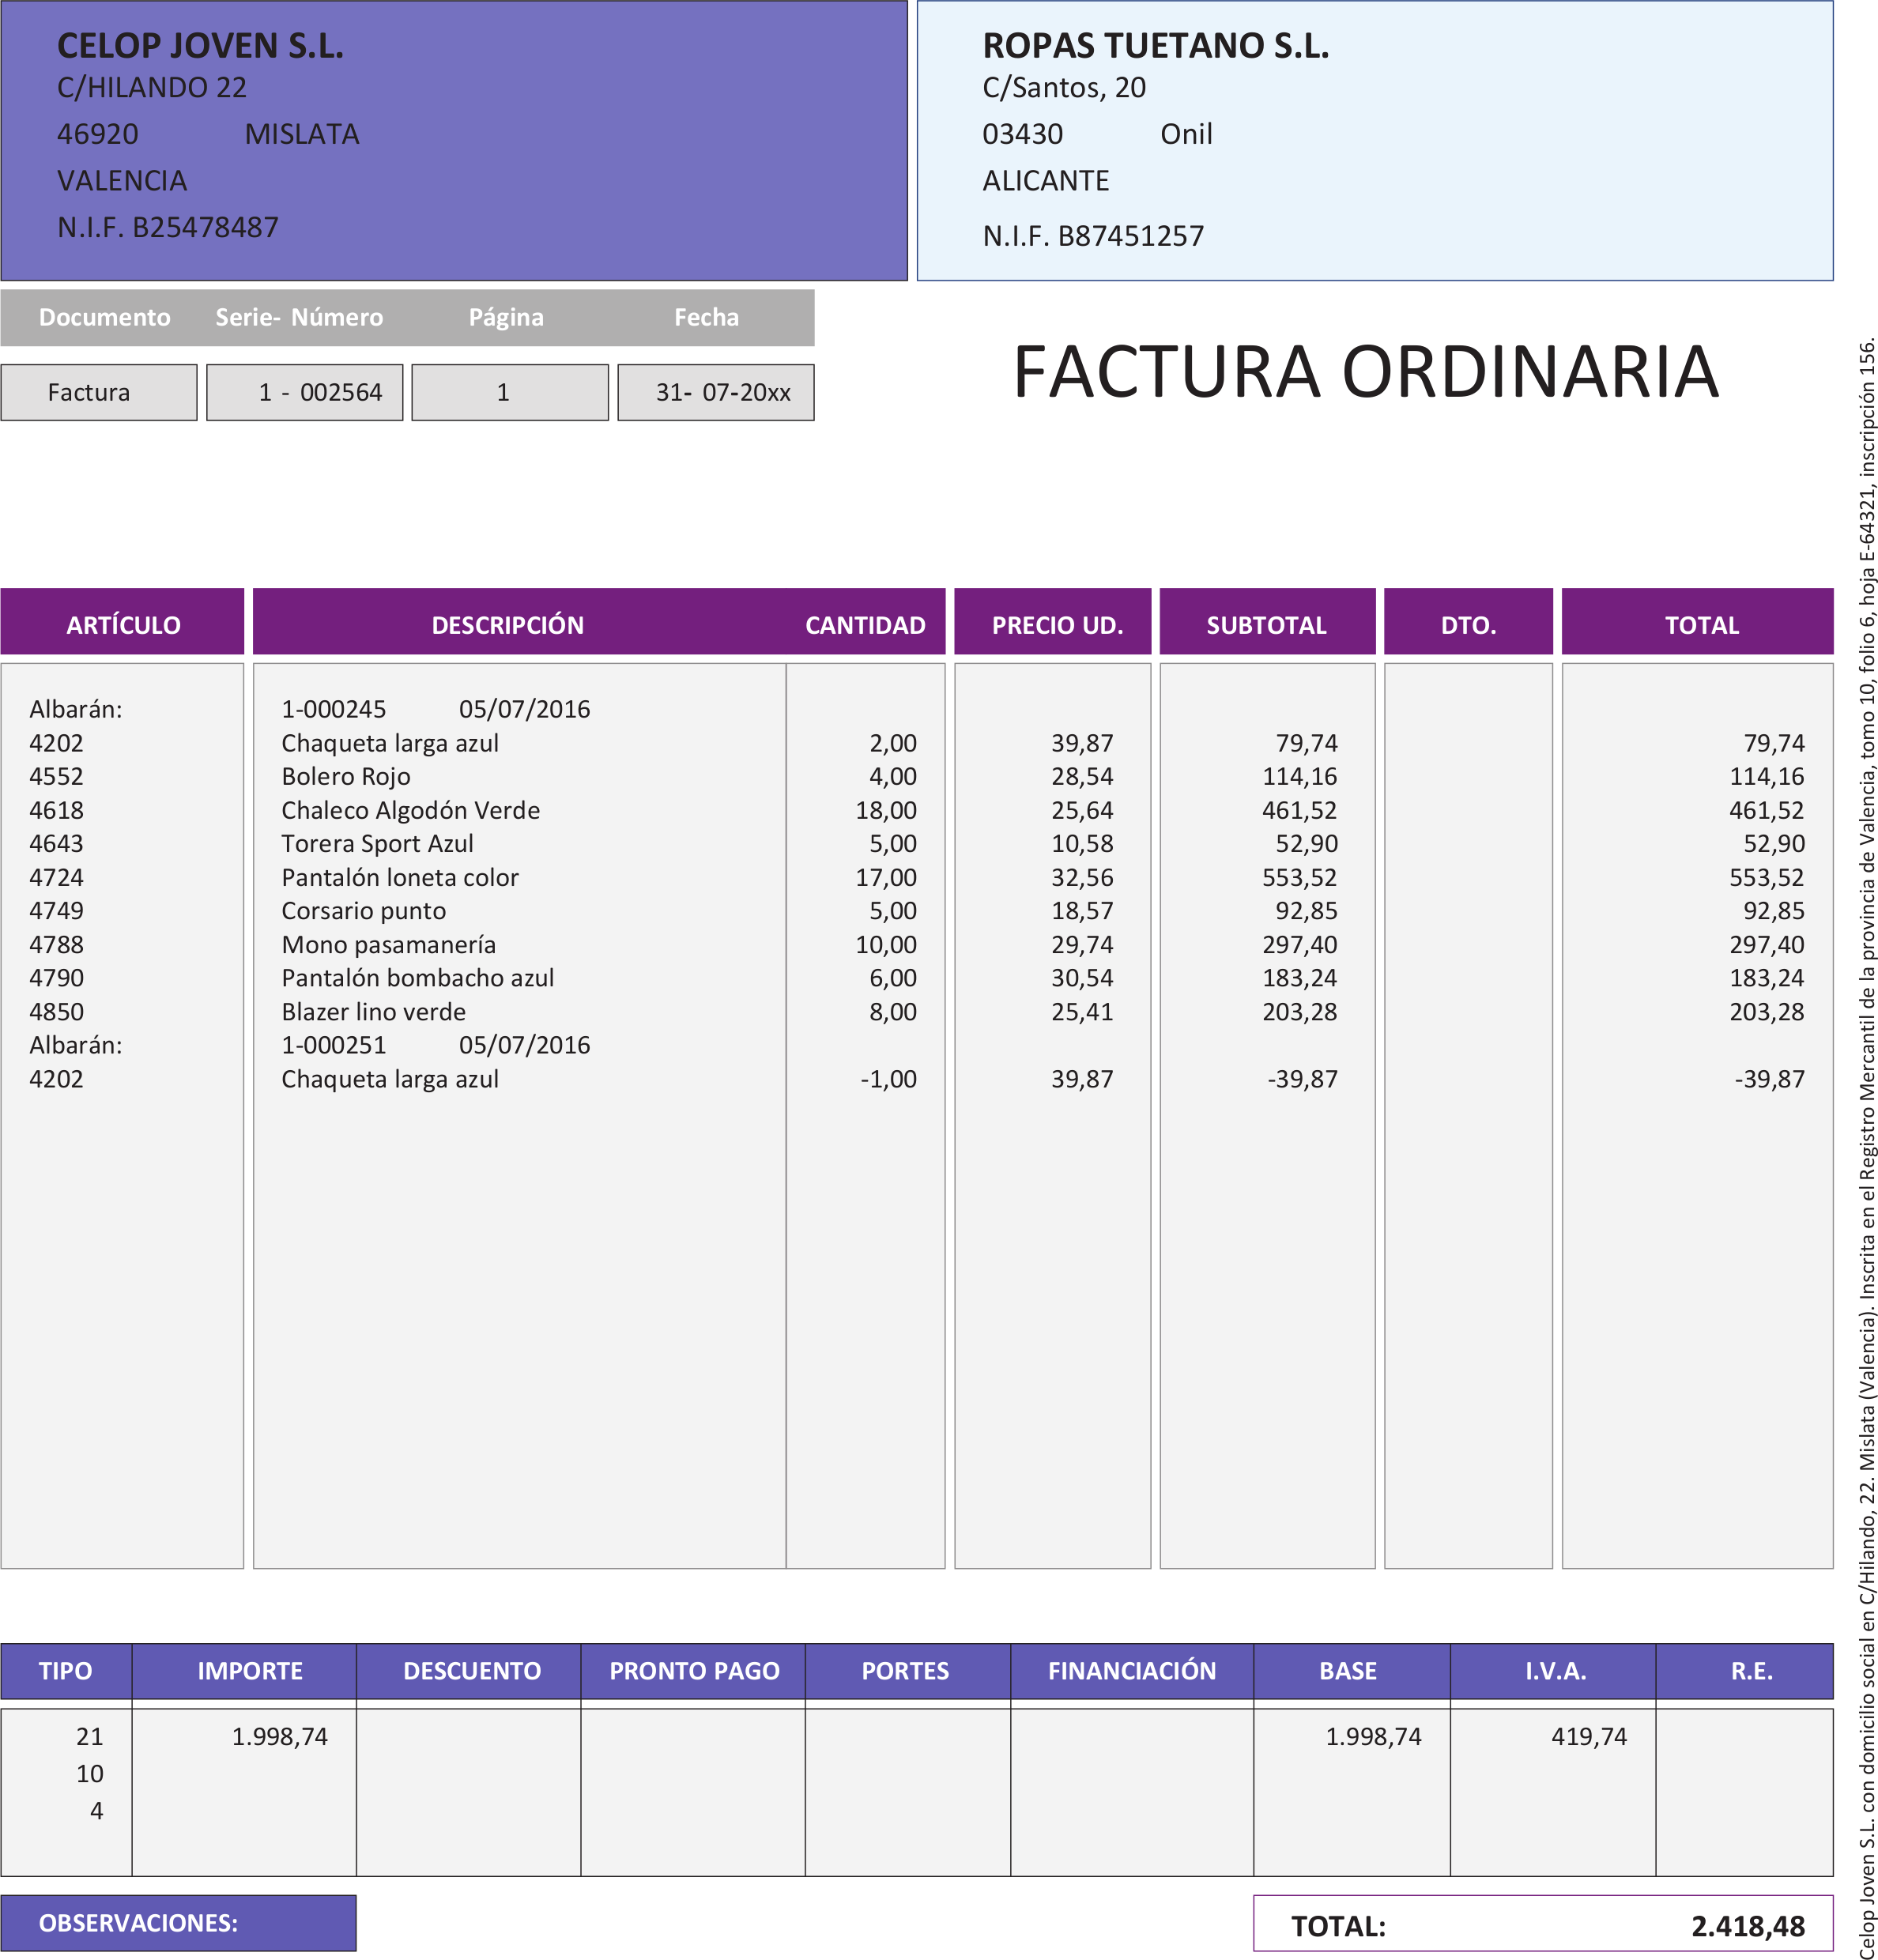The height and width of the screenshot is (1960, 1878).
Task: Click the ROPAS TUETANO S.L. client name
Action: coord(1155,46)
